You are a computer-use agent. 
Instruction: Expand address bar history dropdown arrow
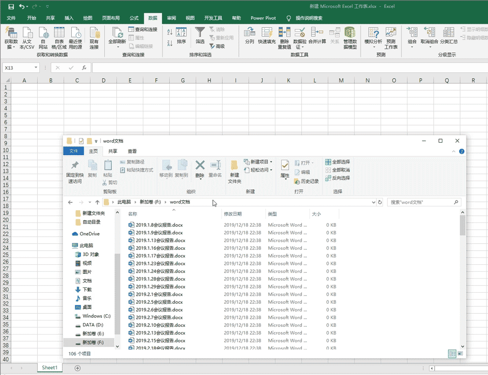pos(373,202)
